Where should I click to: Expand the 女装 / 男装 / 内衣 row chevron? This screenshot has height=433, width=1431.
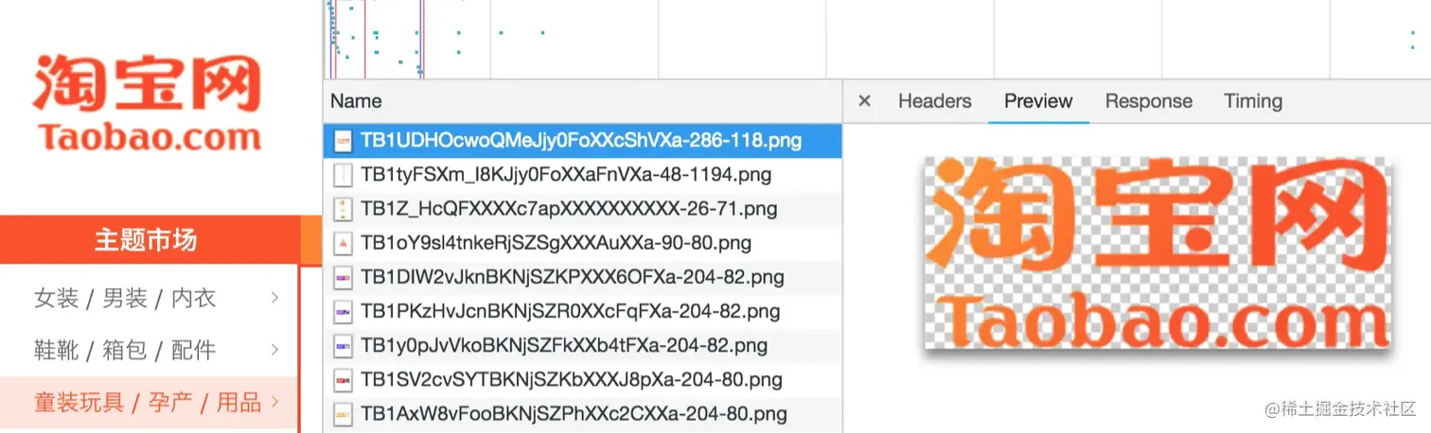click(x=274, y=298)
